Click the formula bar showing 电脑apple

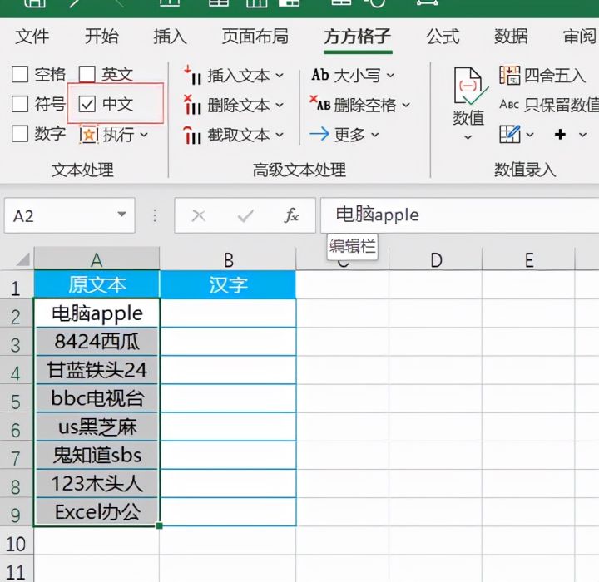pos(459,215)
